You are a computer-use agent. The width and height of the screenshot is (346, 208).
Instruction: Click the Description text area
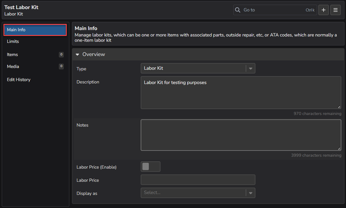pyautogui.click(x=241, y=92)
